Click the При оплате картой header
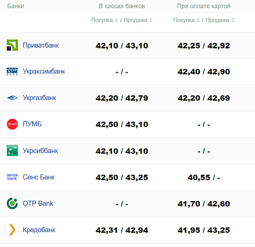This screenshot has width=255, height=247. pos(204,6)
